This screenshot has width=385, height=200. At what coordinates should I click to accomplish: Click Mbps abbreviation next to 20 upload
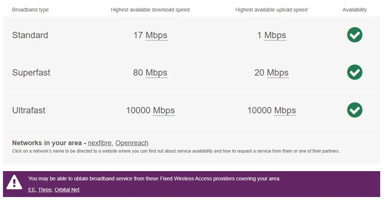coord(277,73)
